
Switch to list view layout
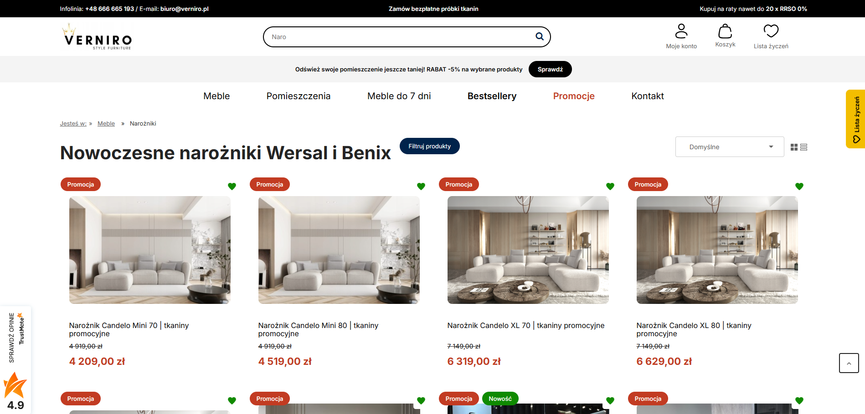(803, 146)
